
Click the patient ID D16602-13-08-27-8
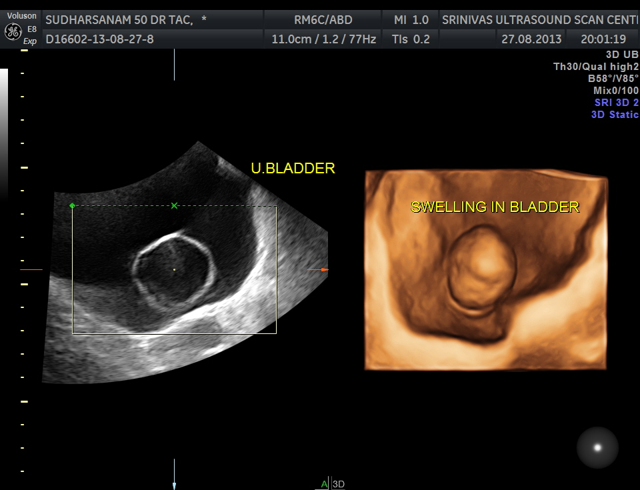pyautogui.click(x=99, y=39)
